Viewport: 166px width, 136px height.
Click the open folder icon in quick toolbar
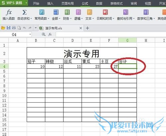pos(3,28)
